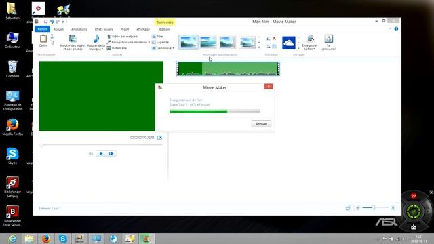Image resolution: width=434 pixels, height=244 pixels.
Task: Click the cut scissors icon
Action: coord(52,36)
